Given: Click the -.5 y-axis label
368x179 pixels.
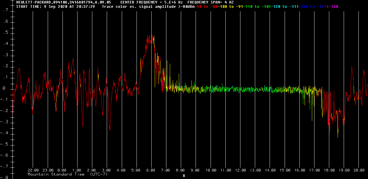Looking at the screenshot, I should (4, 144).
